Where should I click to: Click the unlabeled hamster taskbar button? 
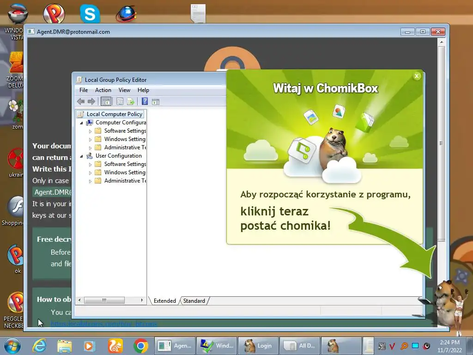click(x=341, y=346)
